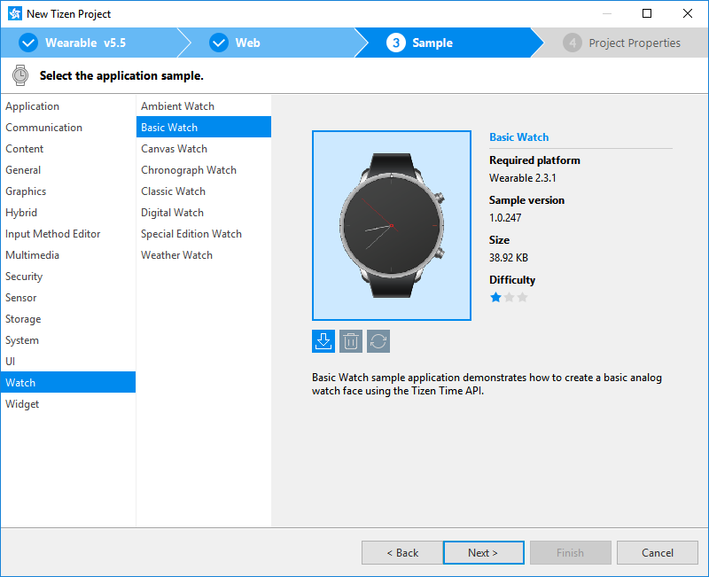Click the delete sample trash icon

(x=351, y=341)
